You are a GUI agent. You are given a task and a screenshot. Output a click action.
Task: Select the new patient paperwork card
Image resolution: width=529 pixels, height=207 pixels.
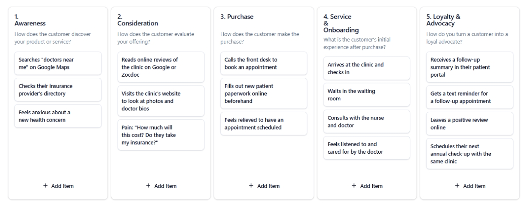[264, 94]
